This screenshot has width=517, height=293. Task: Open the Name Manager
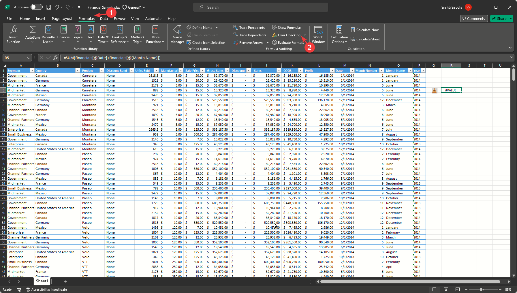tap(177, 34)
